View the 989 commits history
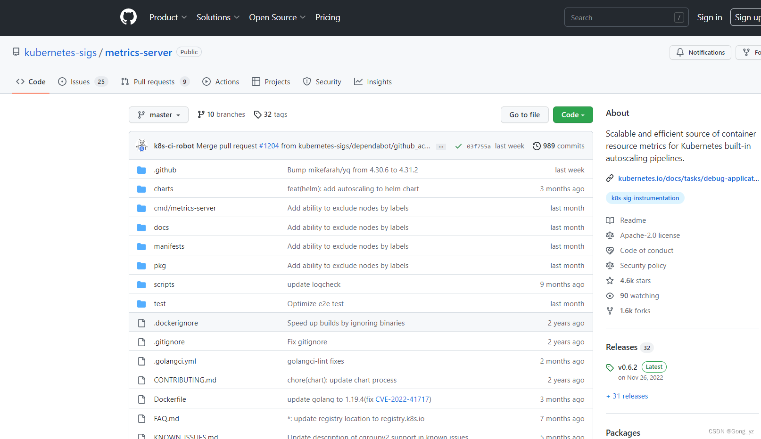Screen dimensions: 761x439 [x=558, y=146]
